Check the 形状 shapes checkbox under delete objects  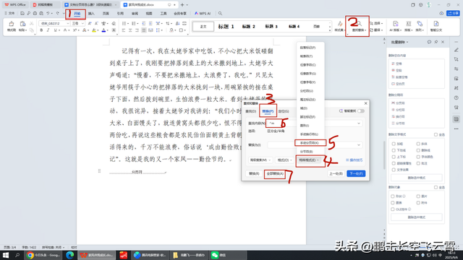pos(393,196)
